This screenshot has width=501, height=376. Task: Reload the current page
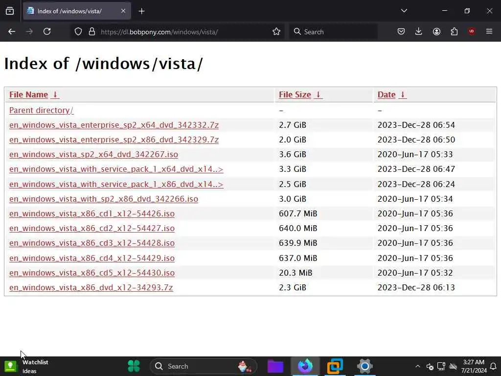[47, 32]
